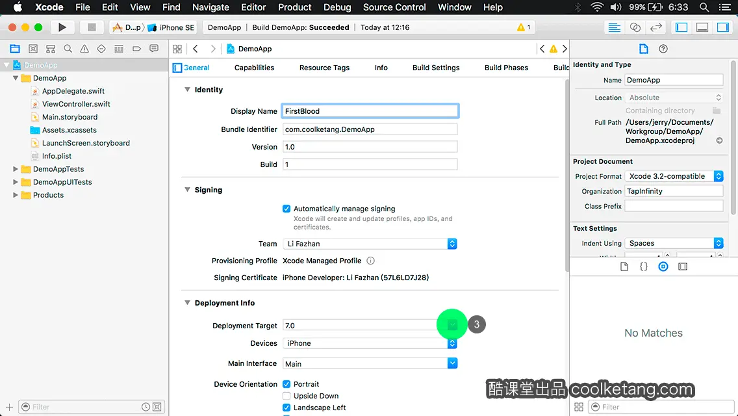The height and width of the screenshot is (416, 738).
Task: Open the Find navigator magnifier icon
Action: (68, 49)
